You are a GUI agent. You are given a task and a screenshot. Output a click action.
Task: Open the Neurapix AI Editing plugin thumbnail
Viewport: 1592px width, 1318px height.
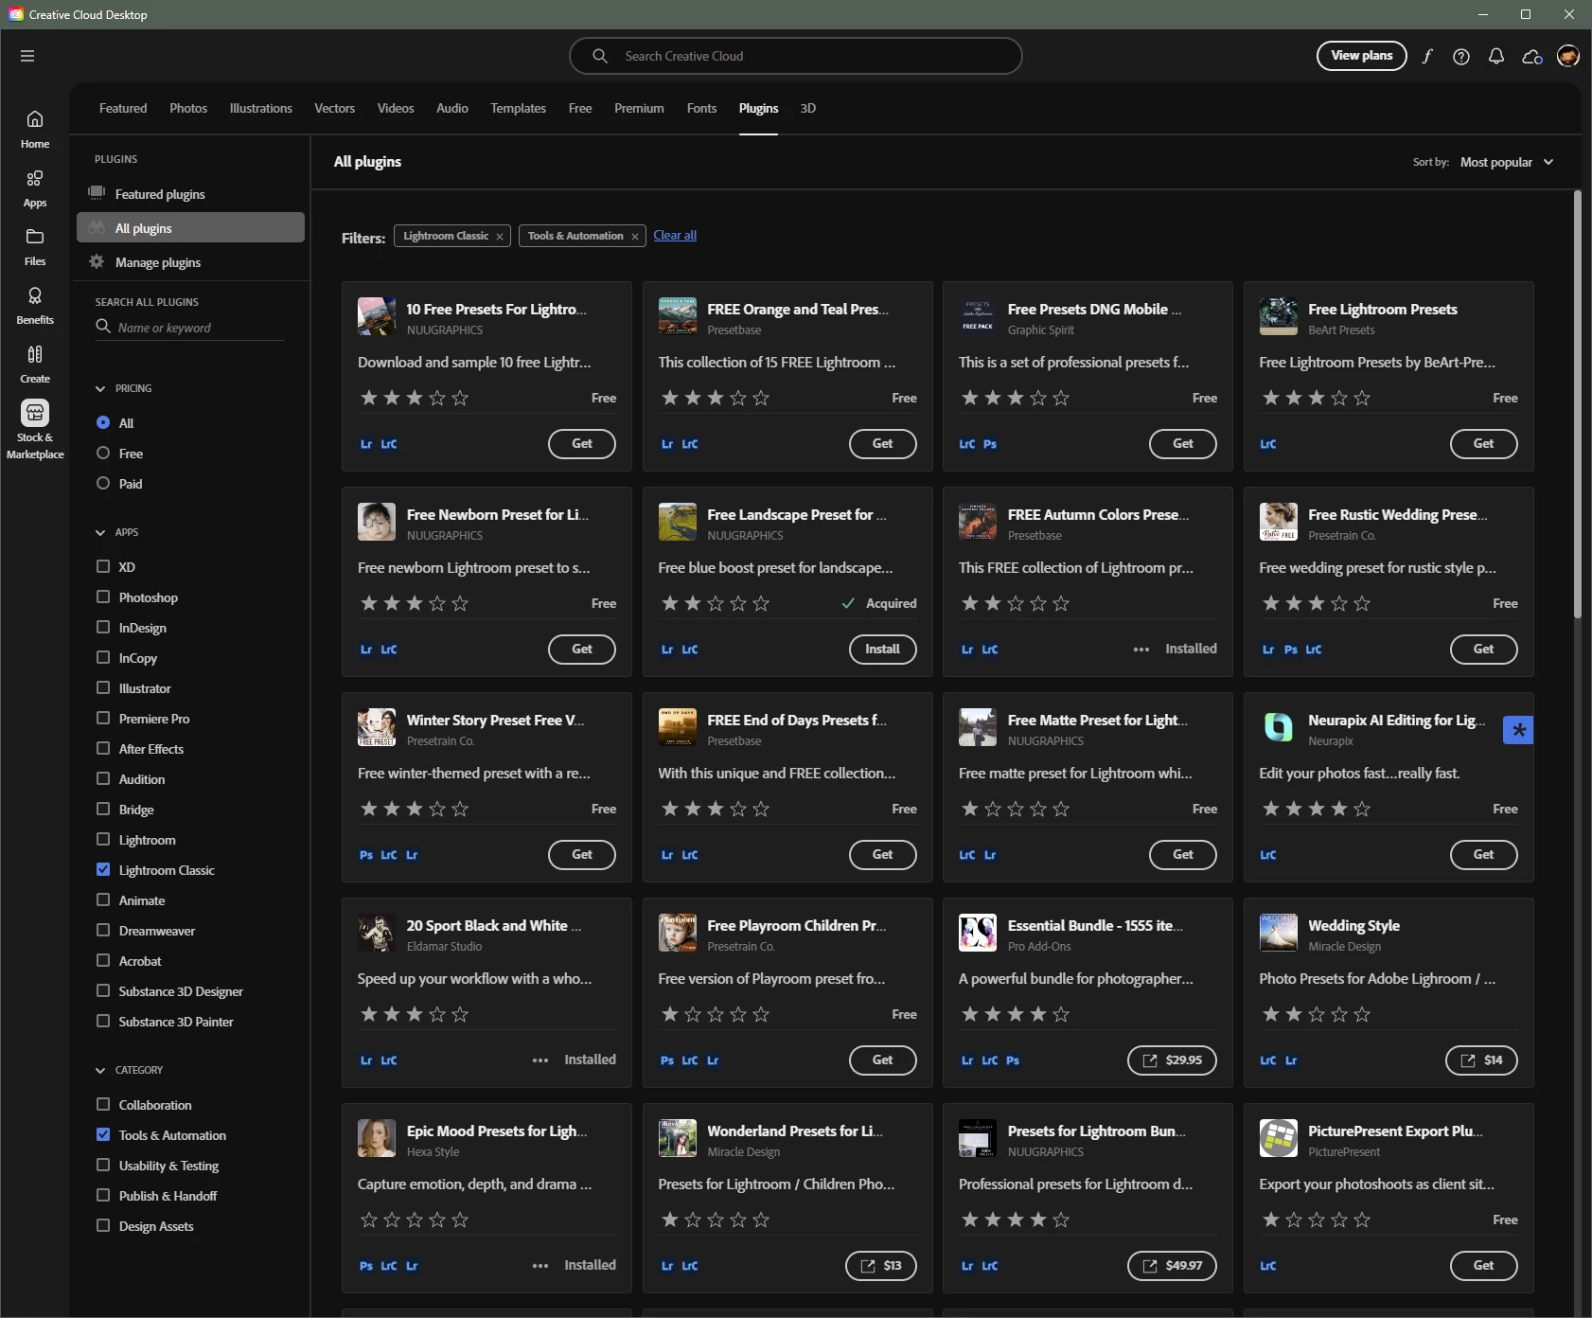(1278, 727)
